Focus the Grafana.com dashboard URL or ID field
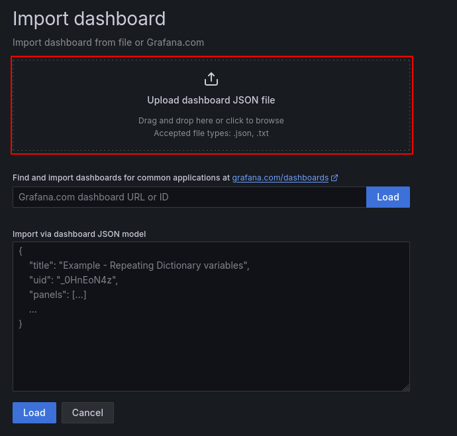This screenshot has height=436, width=457. [x=189, y=197]
